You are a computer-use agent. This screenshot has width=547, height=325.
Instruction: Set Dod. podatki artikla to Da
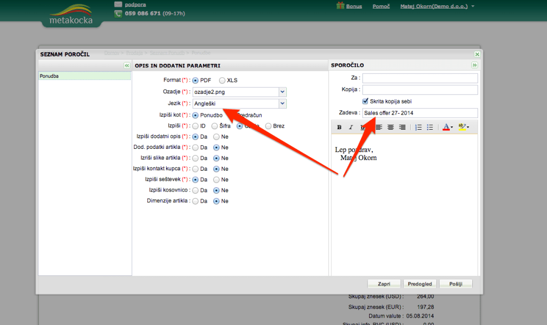pyautogui.click(x=196, y=148)
